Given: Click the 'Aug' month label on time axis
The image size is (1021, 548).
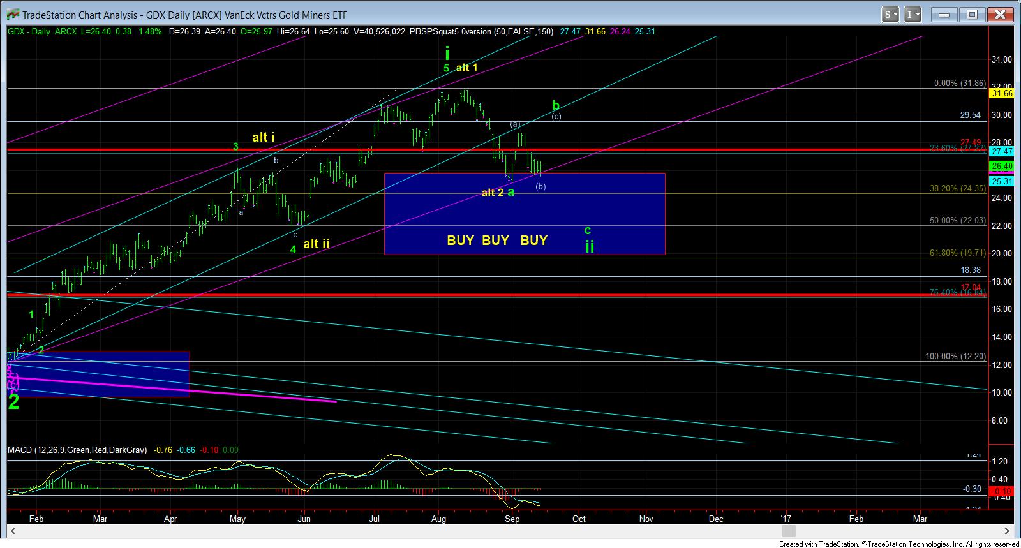Looking at the screenshot, I should (439, 519).
